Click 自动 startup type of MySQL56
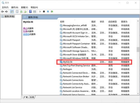This screenshot has width=140, height=103. click(111, 62)
